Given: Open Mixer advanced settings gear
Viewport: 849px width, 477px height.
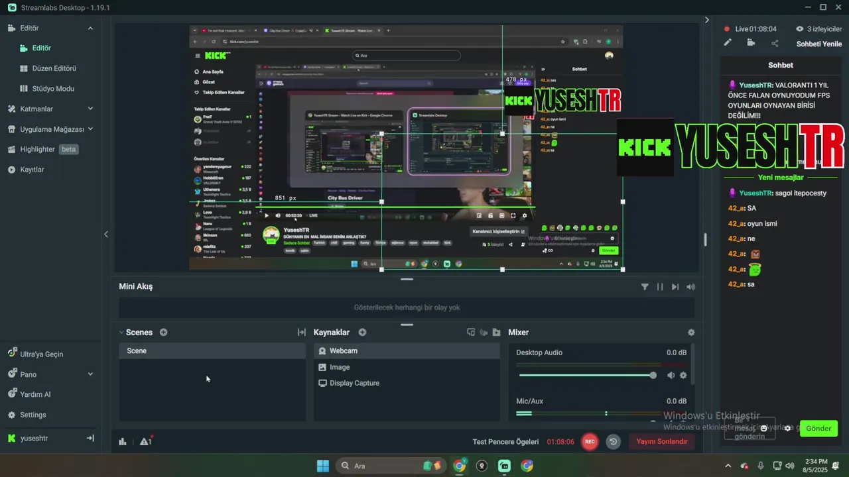Looking at the screenshot, I should point(691,333).
